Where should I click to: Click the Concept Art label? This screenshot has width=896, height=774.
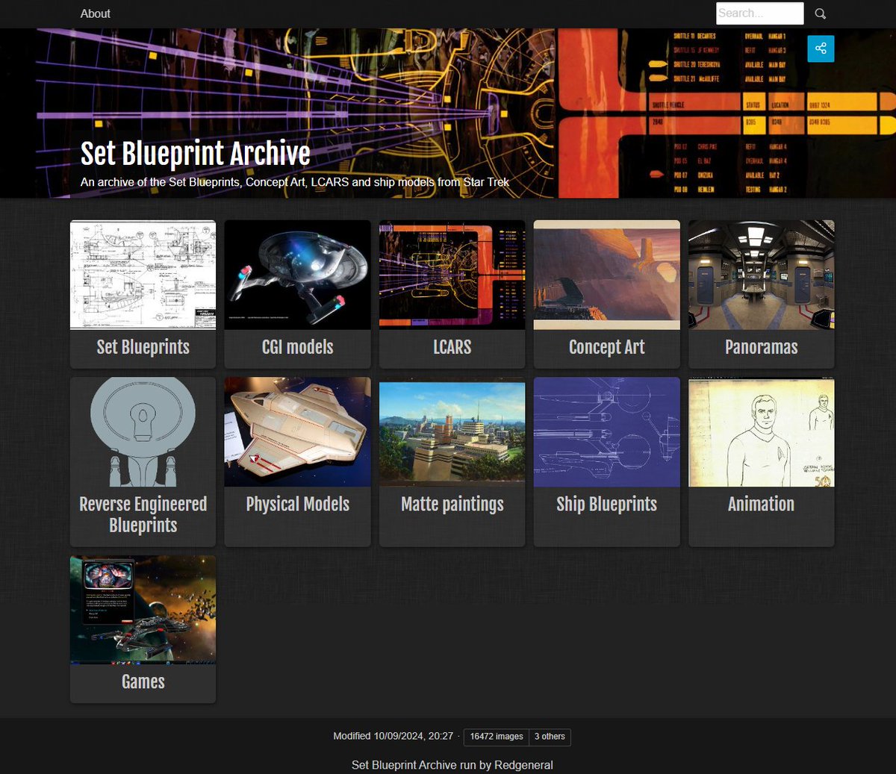click(x=606, y=347)
